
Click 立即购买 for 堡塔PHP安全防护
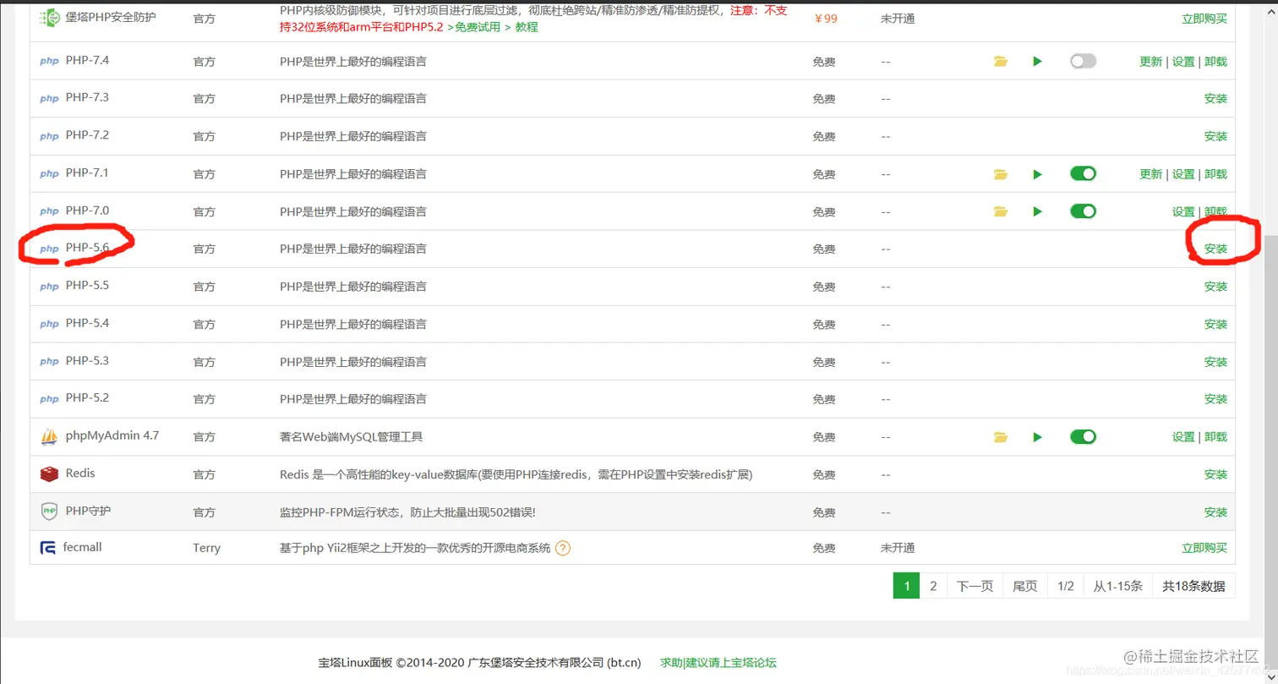pyautogui.click(x=1204, y=19)
